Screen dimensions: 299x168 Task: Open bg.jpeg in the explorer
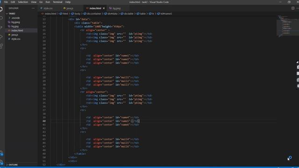(x=21, y=22)
